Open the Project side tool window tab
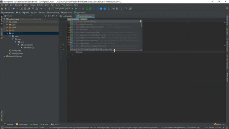 pos(1,20)
